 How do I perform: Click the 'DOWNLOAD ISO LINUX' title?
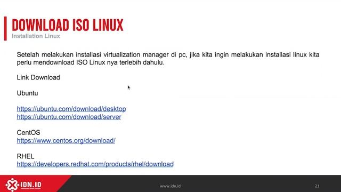pyautogui.click(x=68, y=25)
